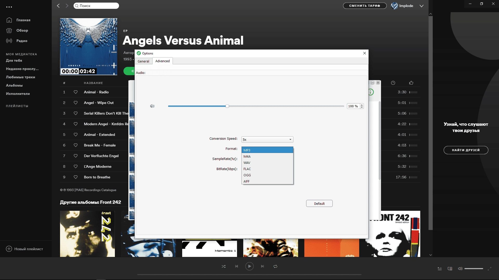The image size is (499, 280).
Task: Like the track L'Ange Moderne
Action: pyautogui.click(x=76, y=166)
